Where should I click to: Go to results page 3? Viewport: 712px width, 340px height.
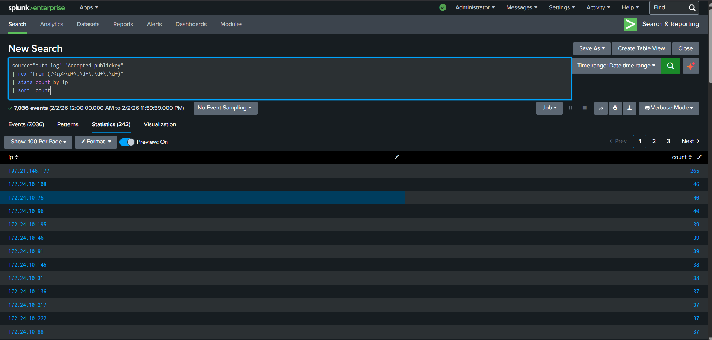tap(668, 142)
